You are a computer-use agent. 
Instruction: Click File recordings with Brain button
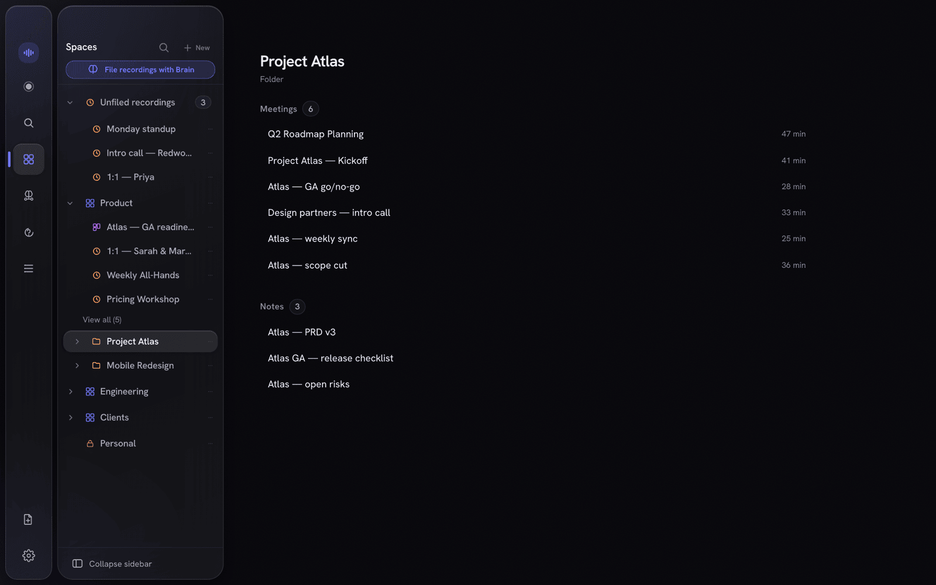click(x=140, y=70)
